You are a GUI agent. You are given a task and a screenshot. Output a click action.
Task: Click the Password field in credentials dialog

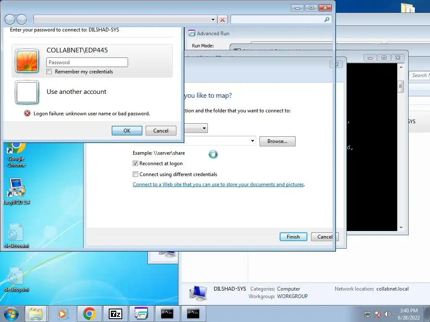(x=87, y=62)
